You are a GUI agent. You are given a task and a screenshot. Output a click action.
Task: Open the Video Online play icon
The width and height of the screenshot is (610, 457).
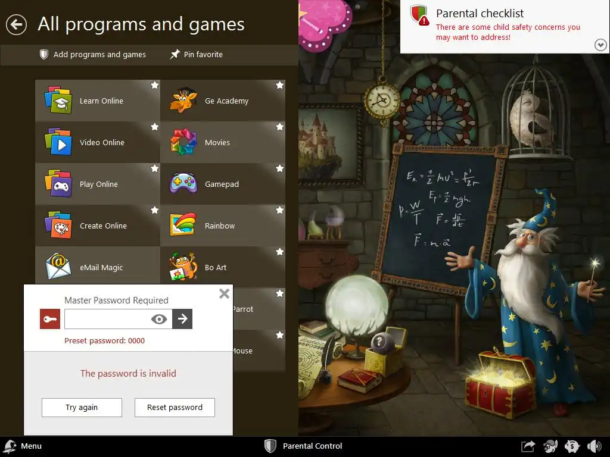(58, 142)
